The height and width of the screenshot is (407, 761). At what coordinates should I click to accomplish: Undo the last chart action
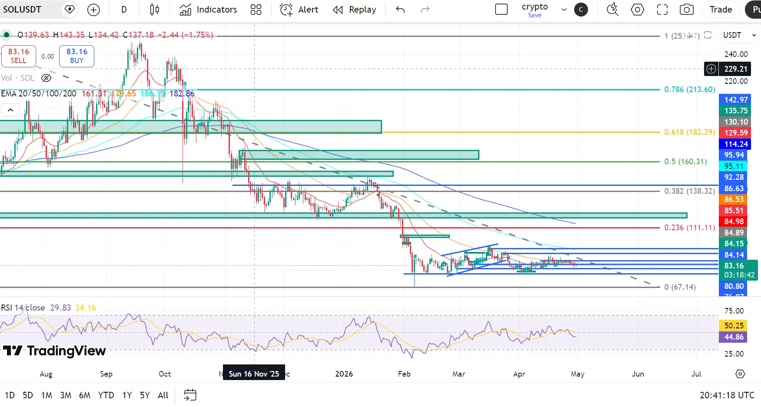tap(400, 10)
